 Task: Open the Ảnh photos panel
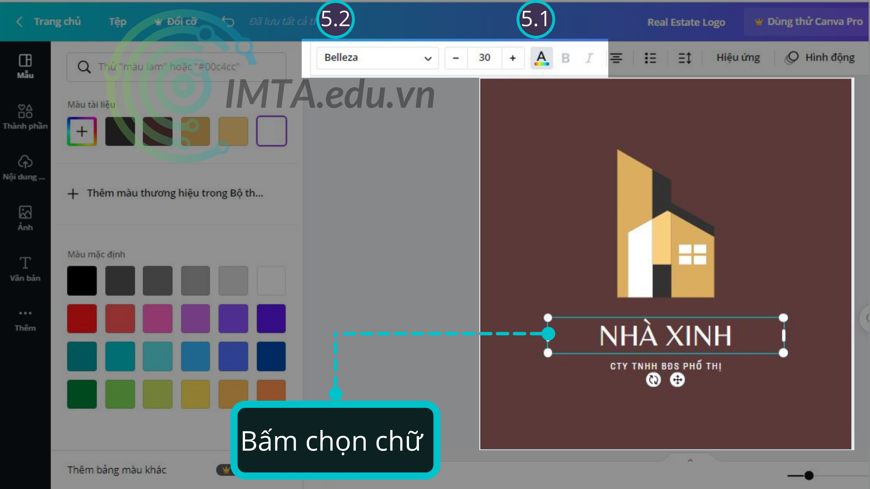click(25, 218)
